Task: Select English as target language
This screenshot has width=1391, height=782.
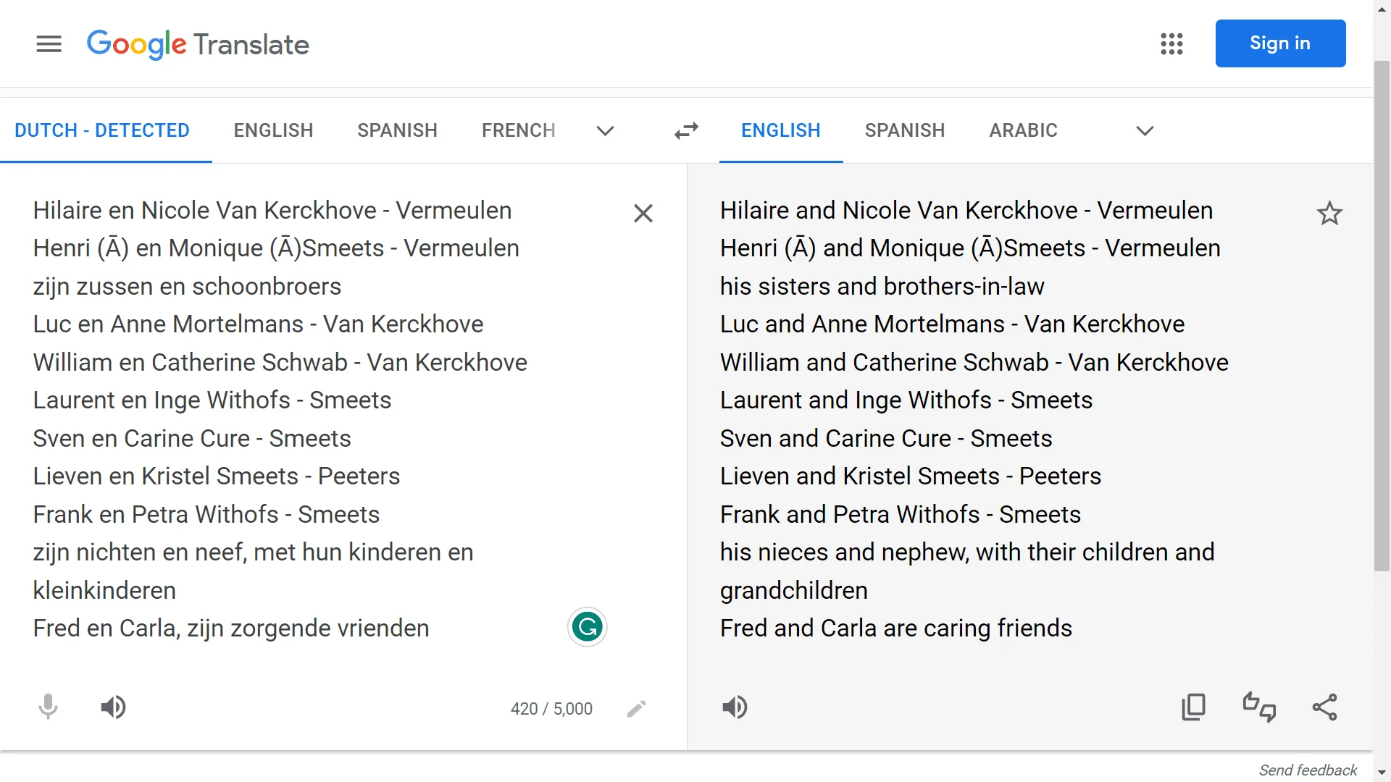Action: coord(781,130)
